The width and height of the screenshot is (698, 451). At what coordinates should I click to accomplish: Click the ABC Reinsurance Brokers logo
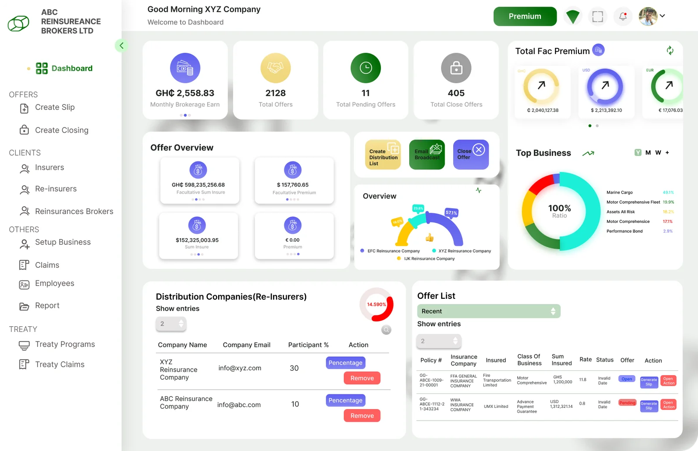pyautogui.click(x=18, y=23)
